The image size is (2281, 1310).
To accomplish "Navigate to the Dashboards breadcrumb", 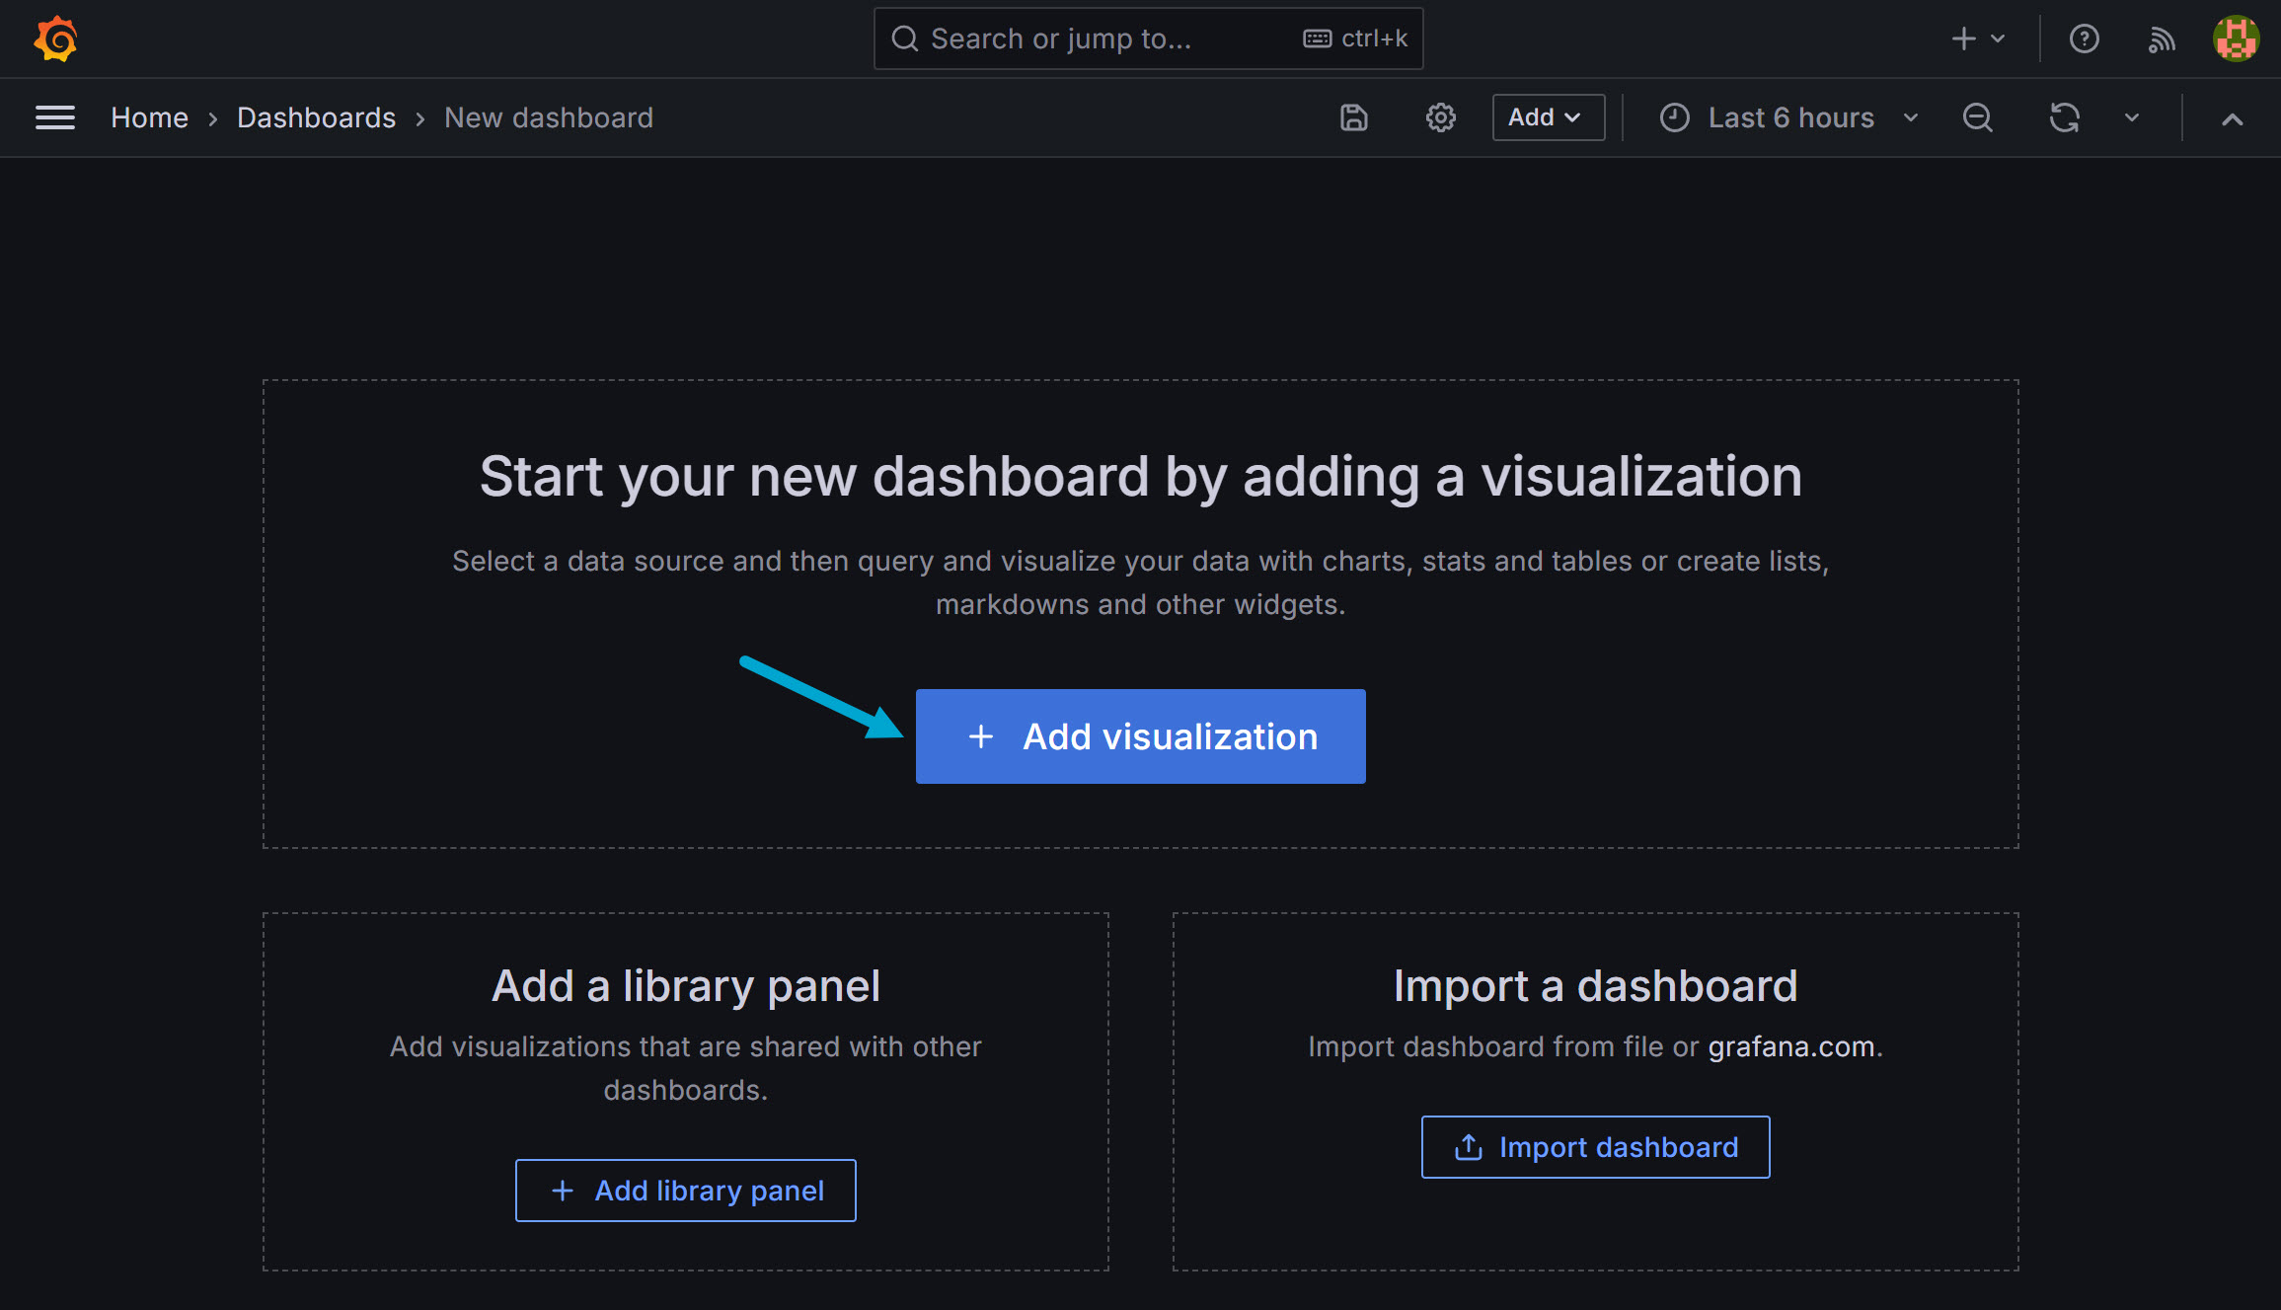I will 316,117.
